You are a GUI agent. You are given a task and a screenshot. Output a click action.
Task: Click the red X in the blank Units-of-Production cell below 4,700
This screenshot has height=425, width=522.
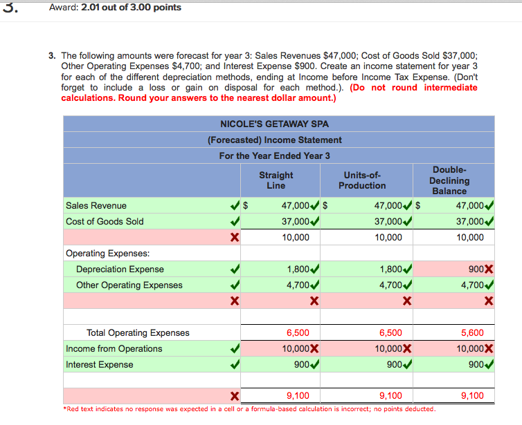click(407, 301)
